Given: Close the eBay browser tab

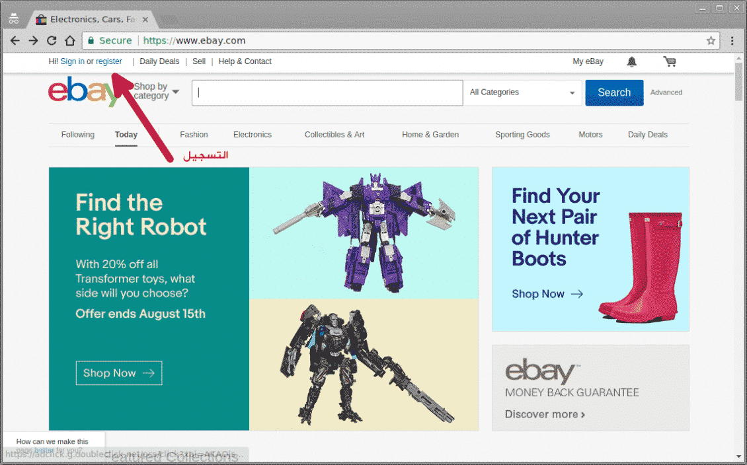Looking at the screenshot, I should [145, 20].
